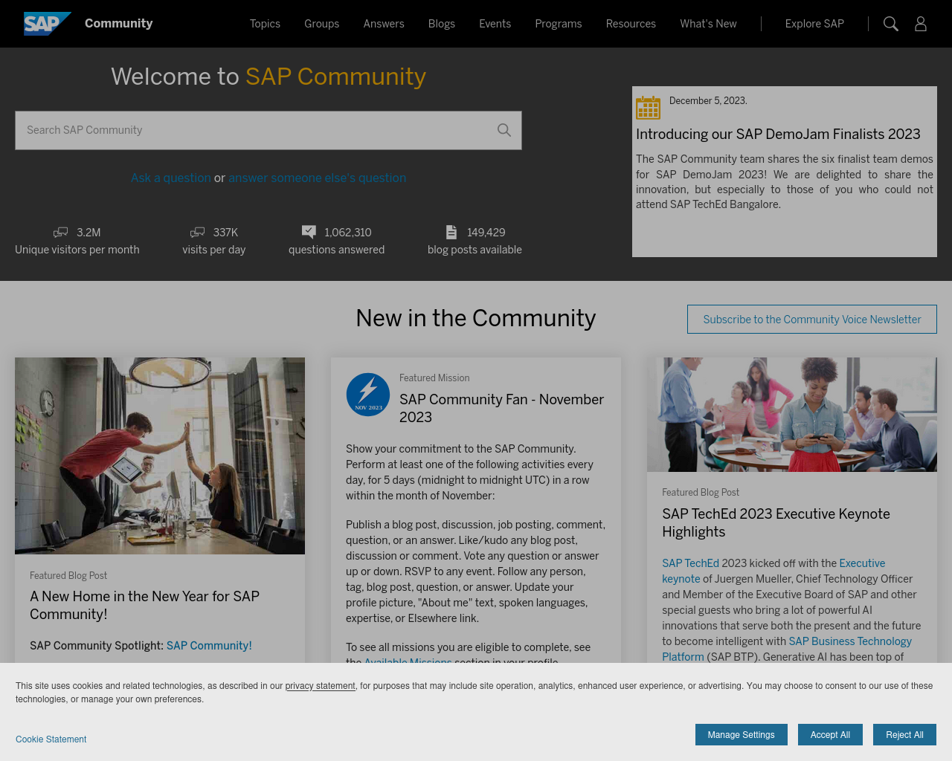The width and height of the screenshot is (952, 761).
Task: Subscribe to the Community Voice Newsletter
Action: (812, 319)
